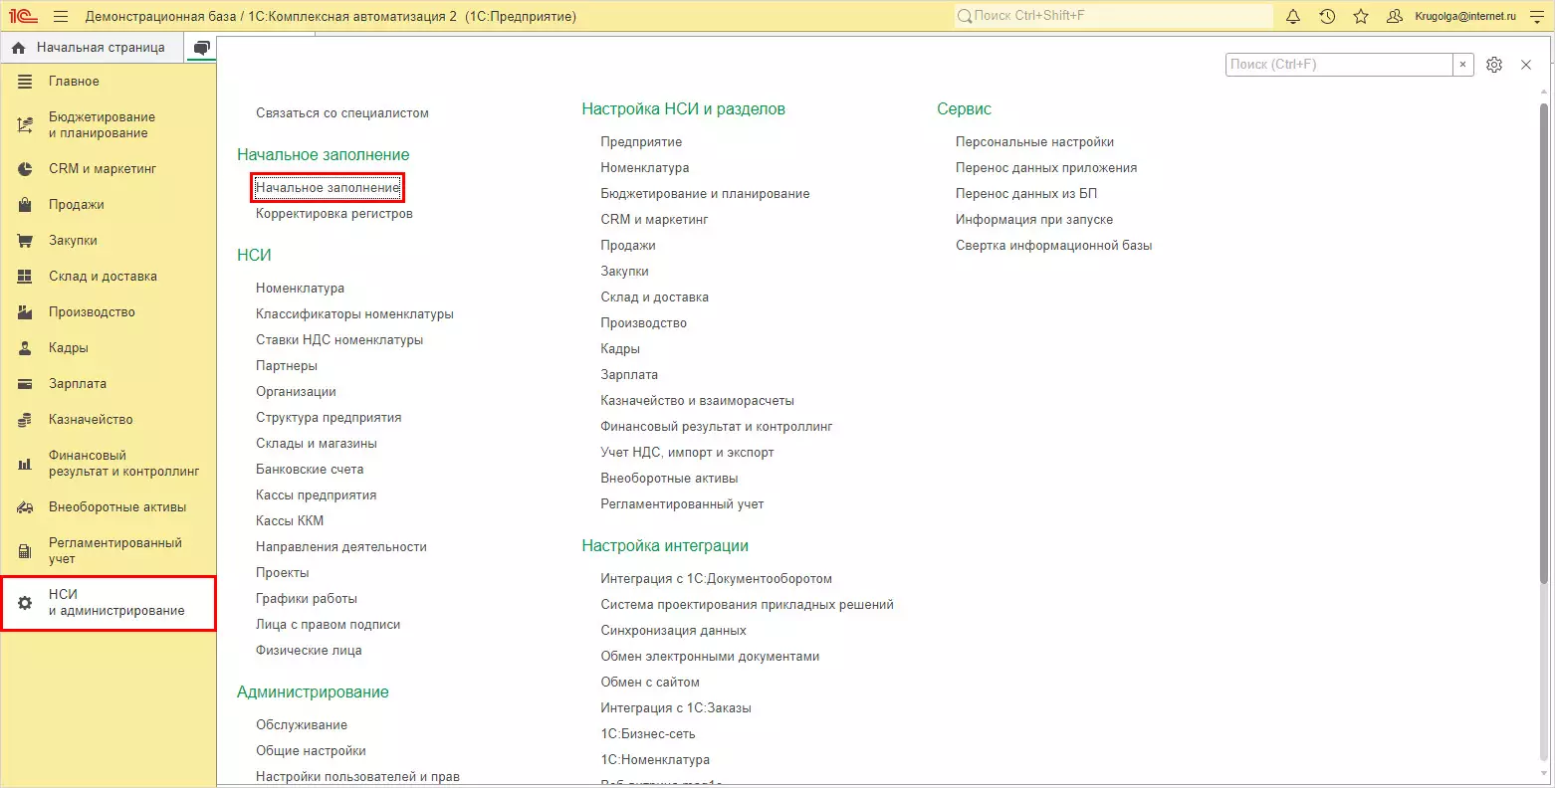Open Классификаторы номенклатуры
Image resolution: width=1555 pixels, height=788 pixels.
click(x=354, y=314)
